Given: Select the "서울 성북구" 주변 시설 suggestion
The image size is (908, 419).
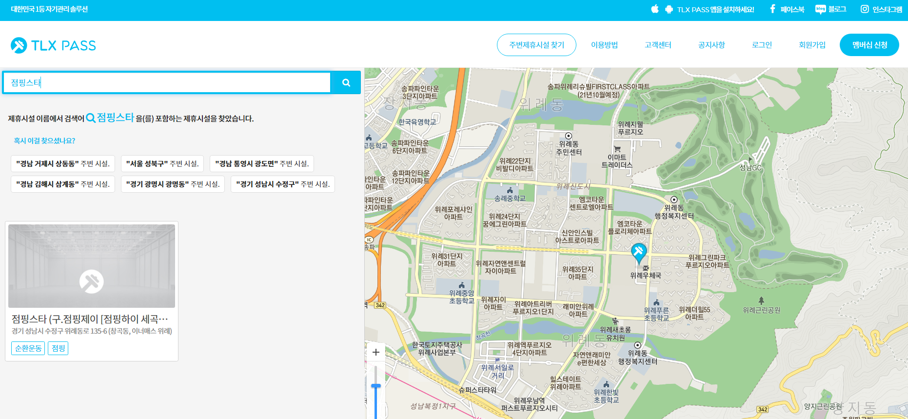Looking at the screenshot, I should pos(162,164).
